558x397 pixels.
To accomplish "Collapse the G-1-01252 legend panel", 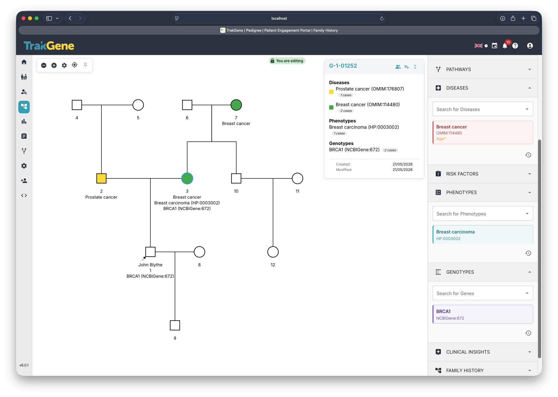I will [x=415, y=67].
